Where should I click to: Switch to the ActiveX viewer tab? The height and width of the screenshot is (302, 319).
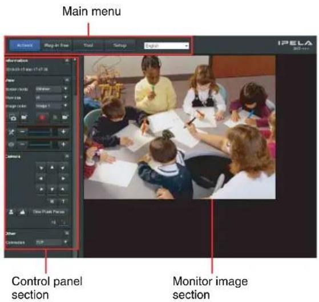(25, 45)
